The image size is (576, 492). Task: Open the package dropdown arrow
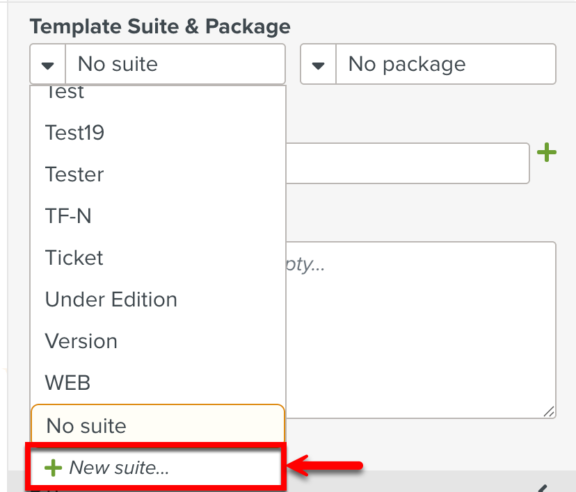[x=318, y=65]
